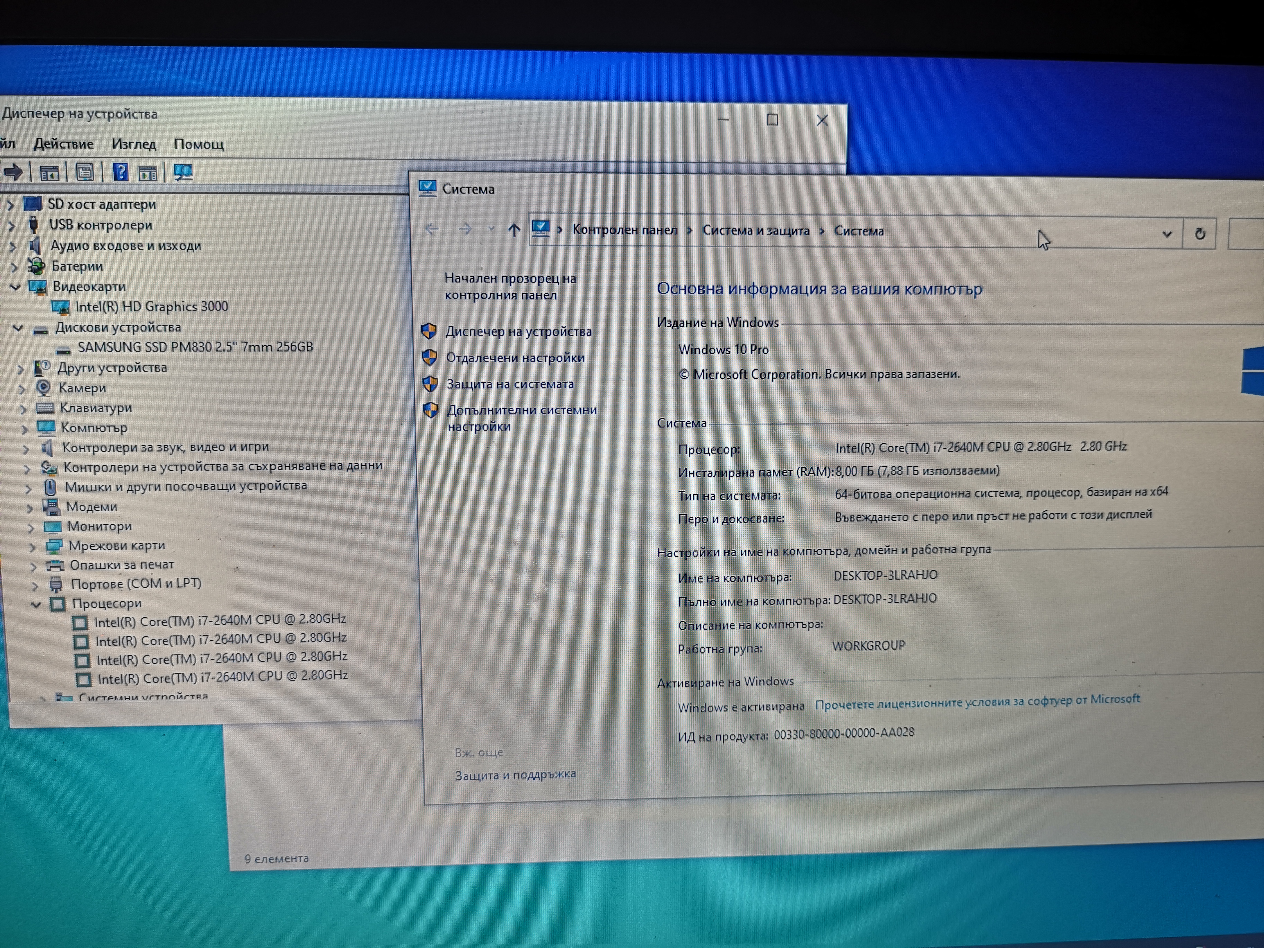Image resolution: width=1264 pixels, height=948 pixels.
Task: Click the shield icon beside Отдалечени настройки
Action: click(x=429, y=358)
